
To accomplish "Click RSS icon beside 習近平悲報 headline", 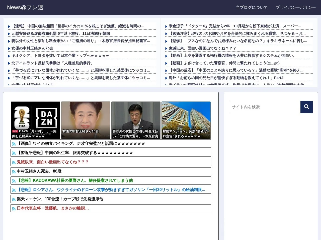I will pyautogui.click(x=14, y=153).
